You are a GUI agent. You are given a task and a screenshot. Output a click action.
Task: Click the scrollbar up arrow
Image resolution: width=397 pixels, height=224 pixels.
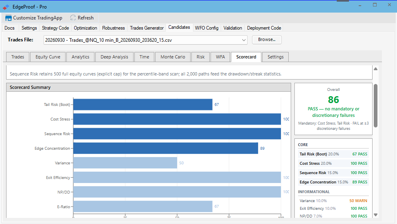click(x=376, y=69)
